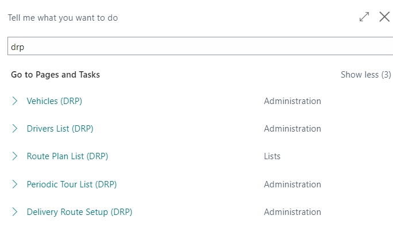Click the Go to Pages and Tasks heading
Screen dimensions: 393x227
pyautogui.click(x=55, y=75)
